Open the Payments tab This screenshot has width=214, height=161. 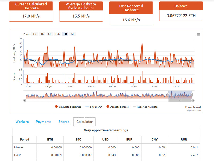(43, 122)
